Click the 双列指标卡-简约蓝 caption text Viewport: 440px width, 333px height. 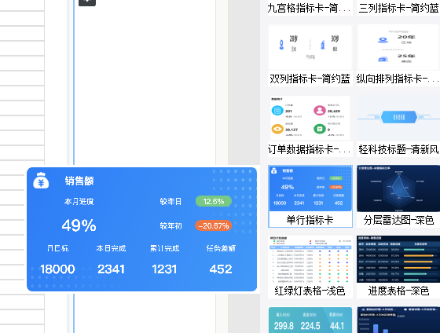click(x=310, y=79)
